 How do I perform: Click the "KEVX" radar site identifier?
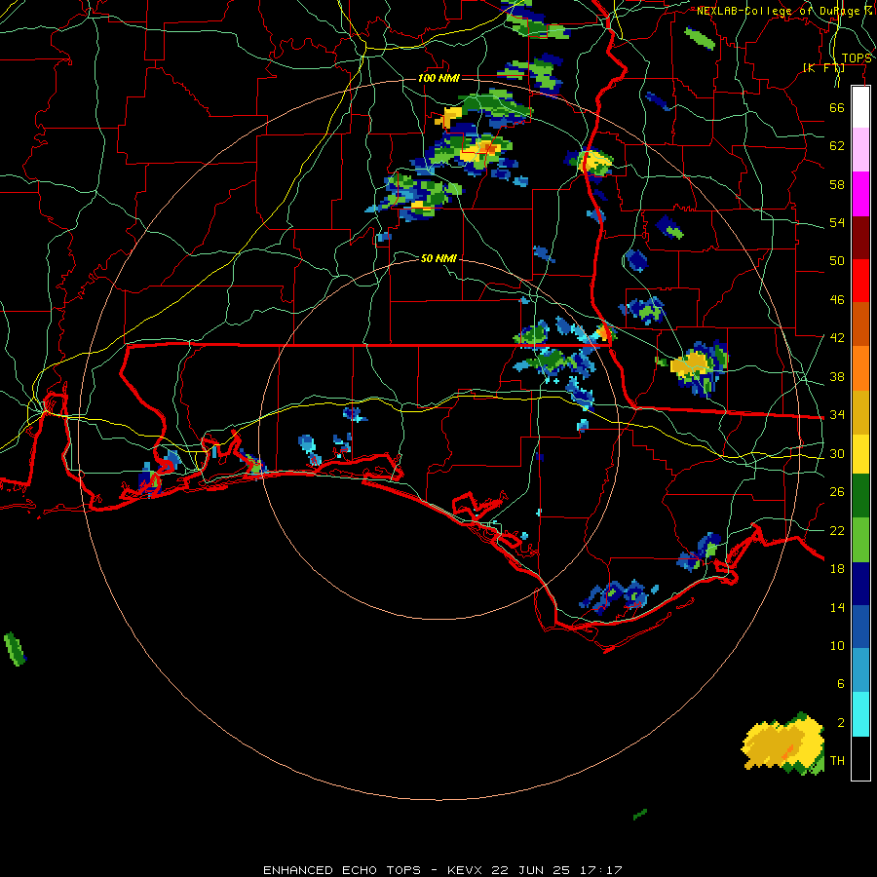(x=466, y=870)
